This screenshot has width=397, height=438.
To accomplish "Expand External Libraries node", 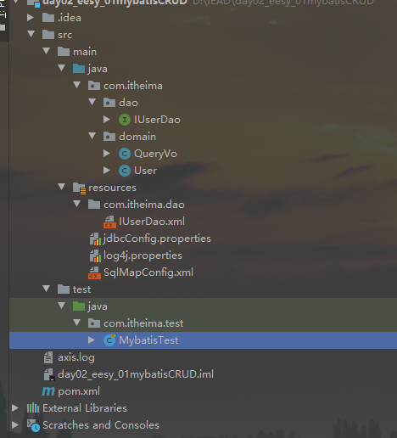I will [15, 408].
